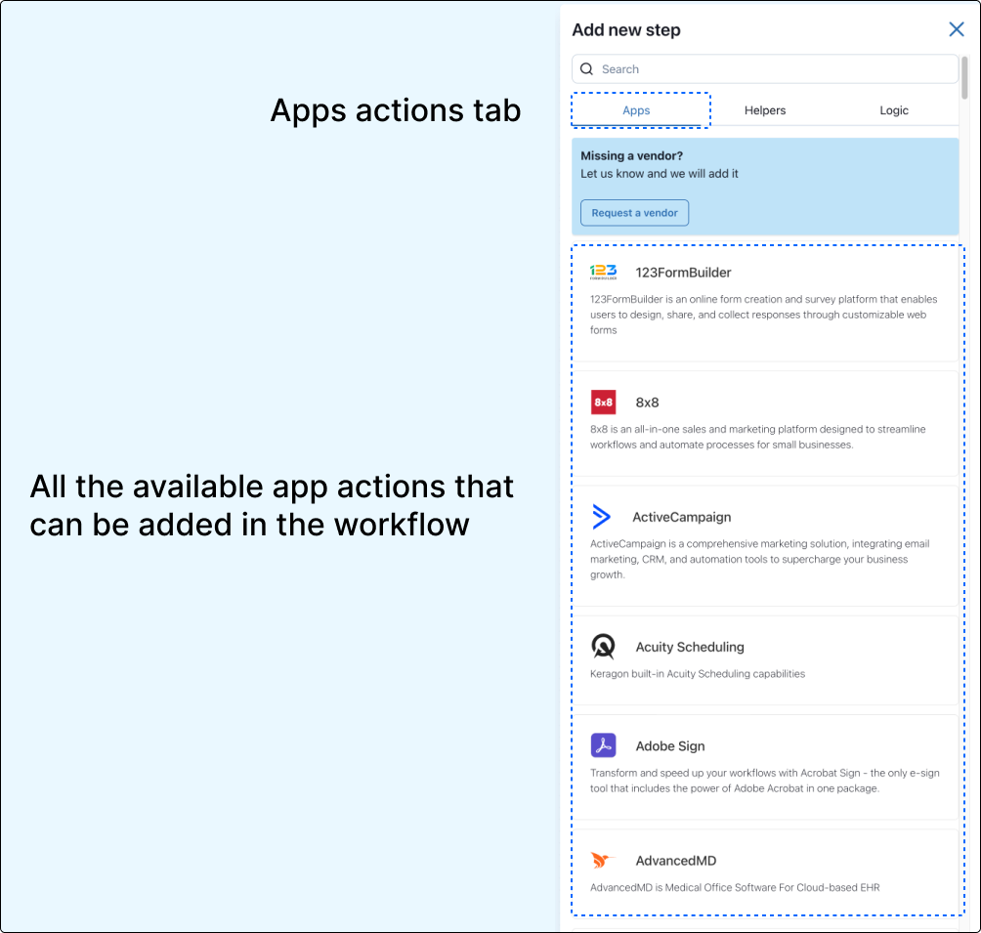Click the Request a vendor button

point(634,213)
